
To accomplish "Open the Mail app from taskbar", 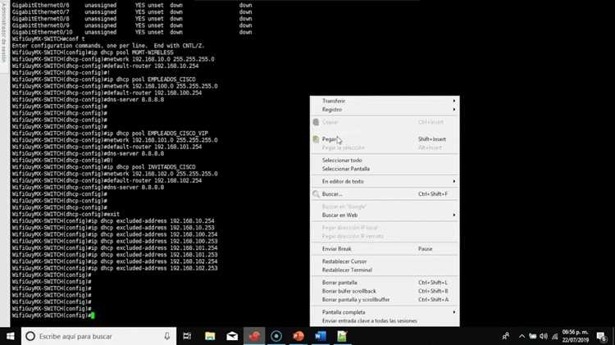I will click(x=232, y=336).
